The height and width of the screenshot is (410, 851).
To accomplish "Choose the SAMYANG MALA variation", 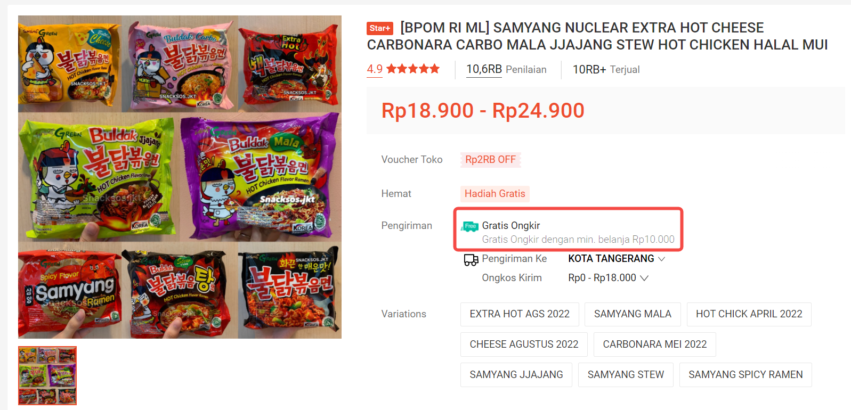I will pyautogui.click(x=633, y=314).
